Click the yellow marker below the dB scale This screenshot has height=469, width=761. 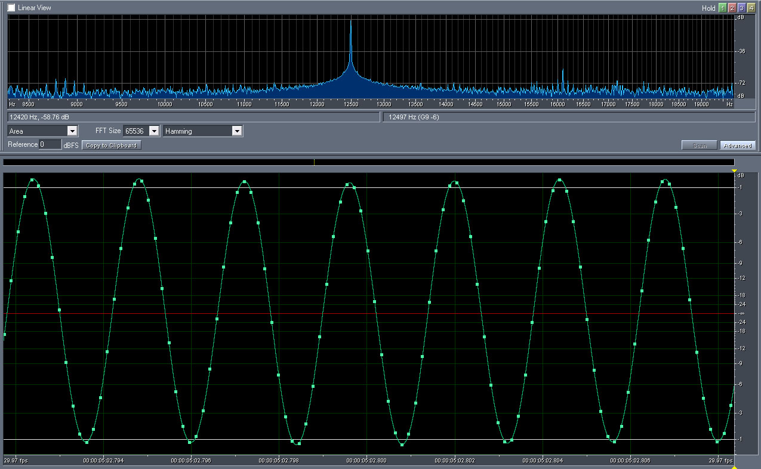point(735,467)
